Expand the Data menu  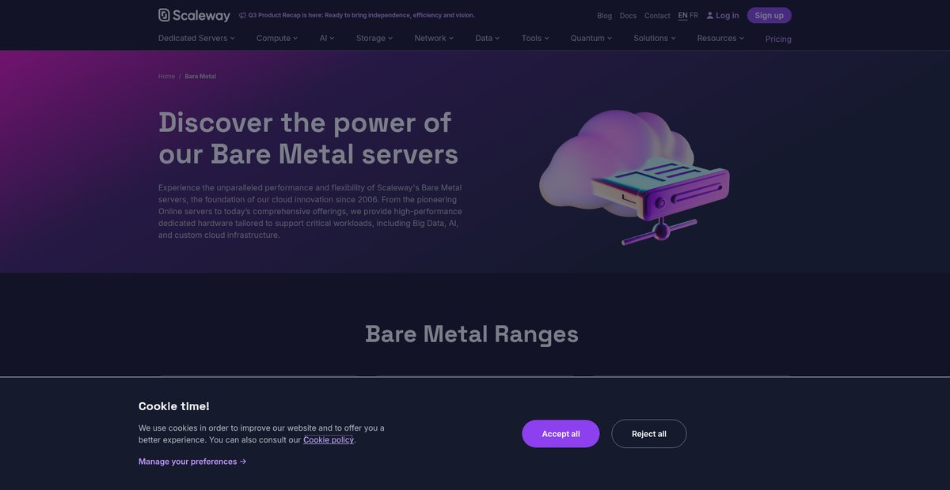tap(488, 38)
